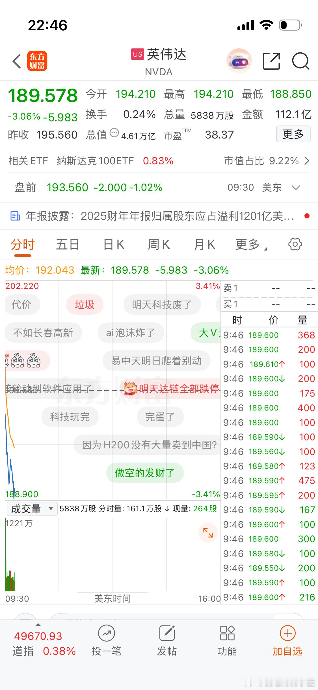Screen dimensions: 318x690
Task: Tap the main price 189.578
Action: [43, 95]
